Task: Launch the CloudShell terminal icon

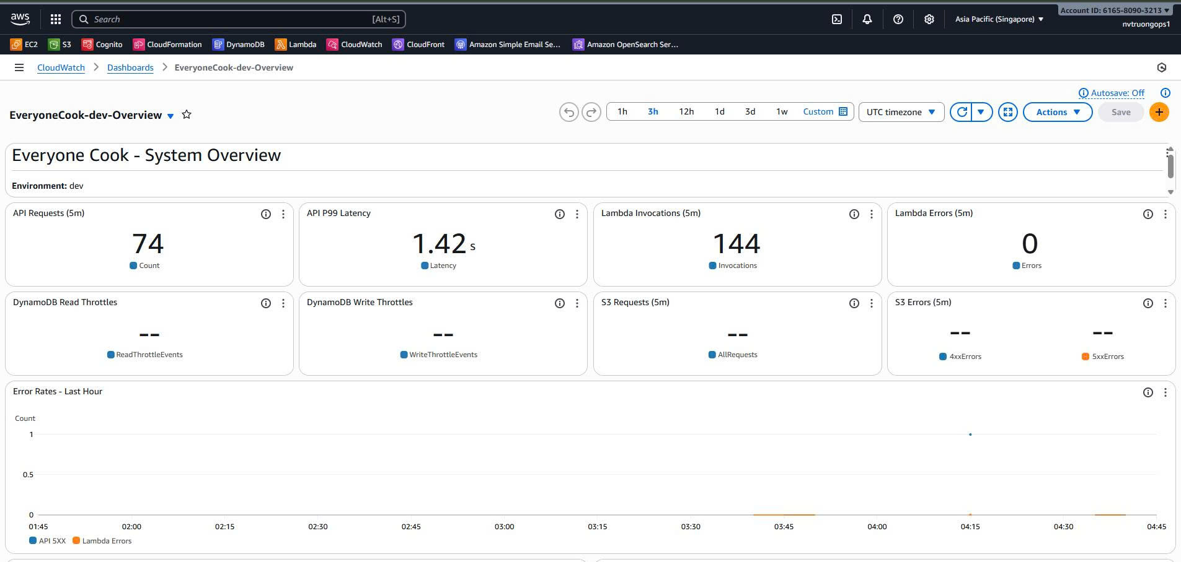Action: pos(837,19)
